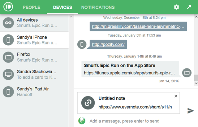Open the settings gear icon
Viewport: 198px width, 127px height.
pos(176,7)
